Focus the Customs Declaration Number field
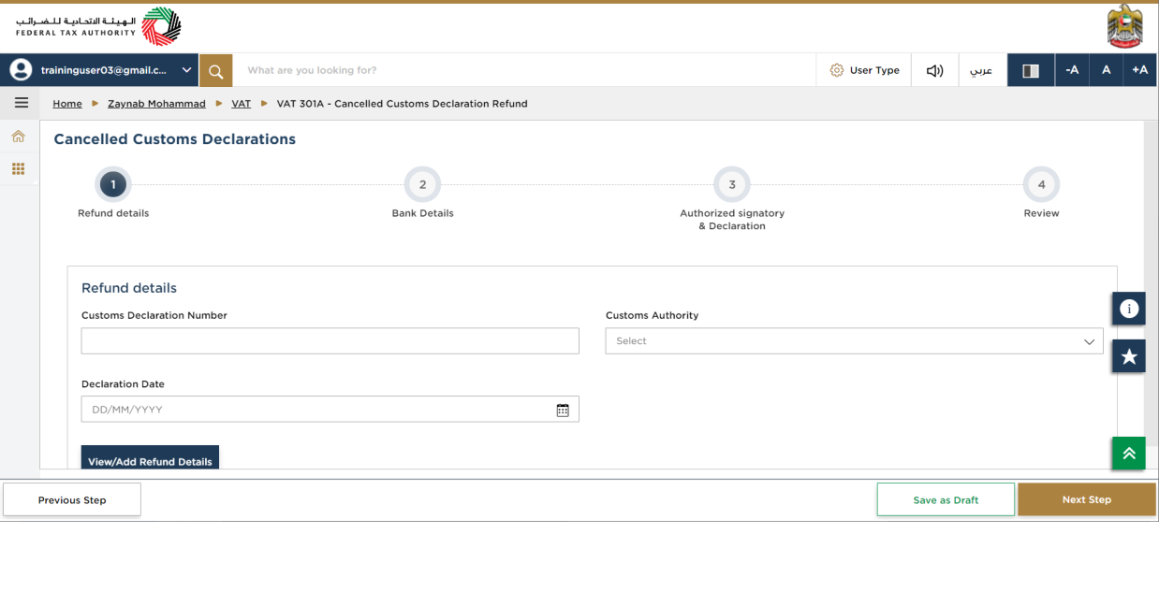 tap(330, 341)
